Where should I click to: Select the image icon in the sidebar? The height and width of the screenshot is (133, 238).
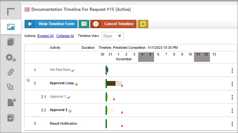(11, 27)
